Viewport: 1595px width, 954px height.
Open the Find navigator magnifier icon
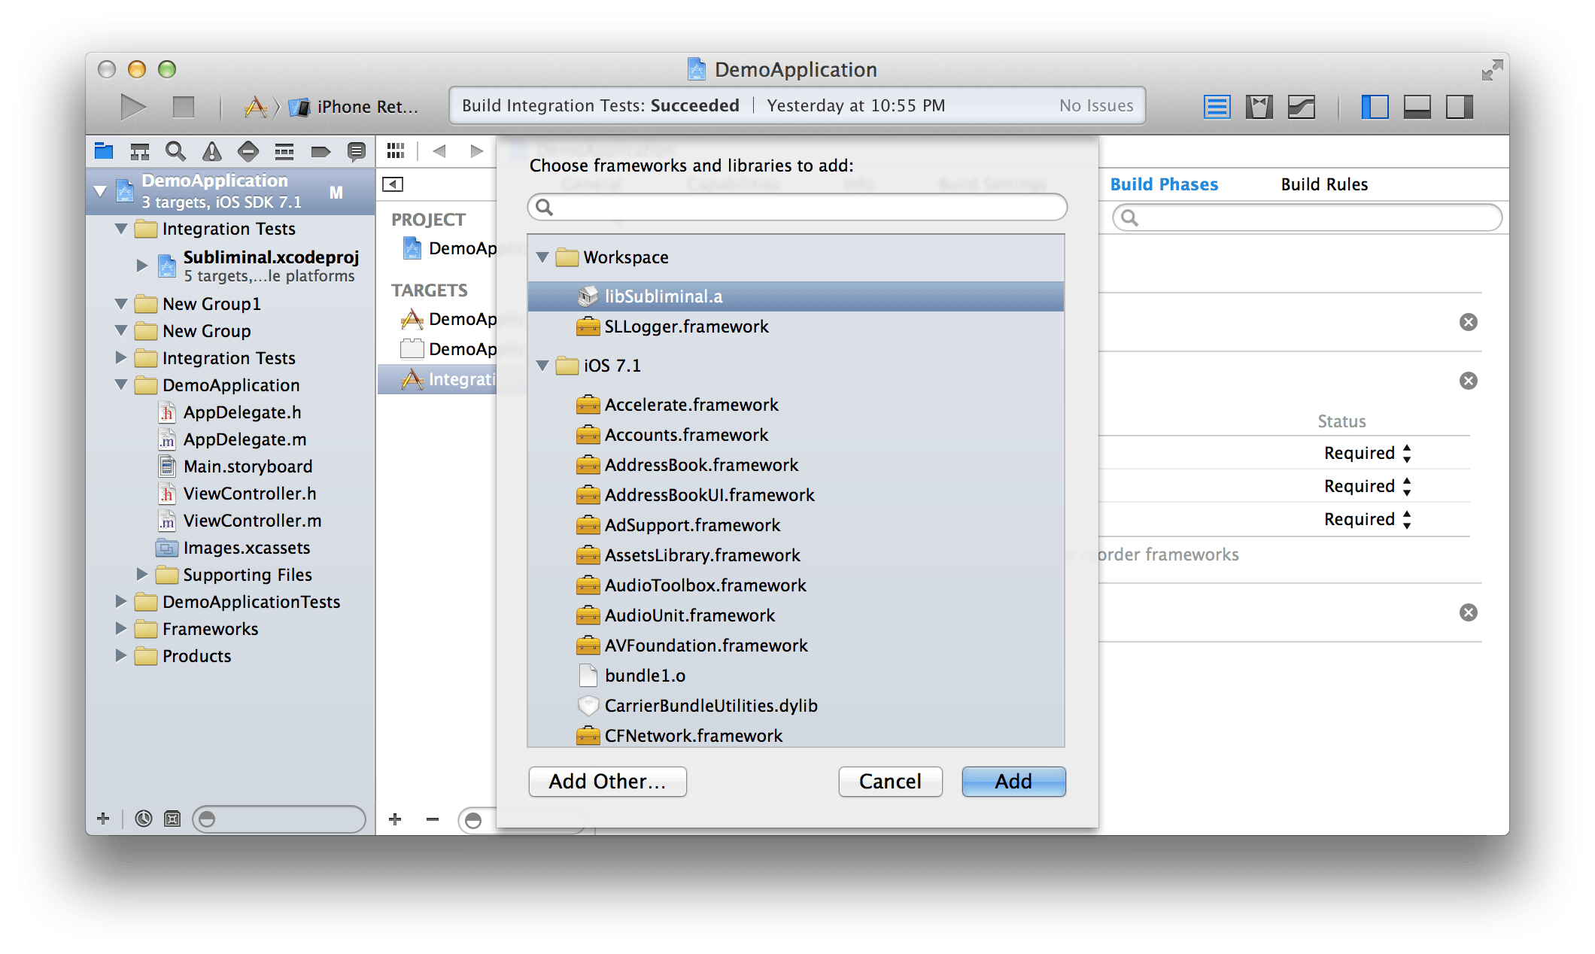[175, 151]
